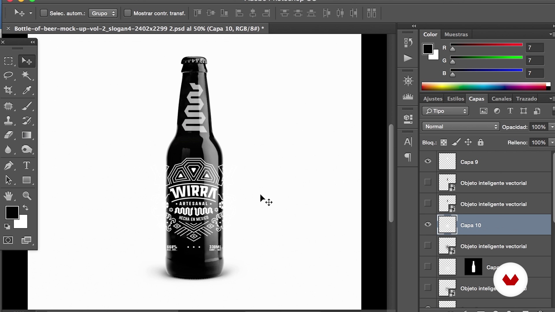Hide the Capa 10 layer
555x312 pixels.
click(428, 224)
